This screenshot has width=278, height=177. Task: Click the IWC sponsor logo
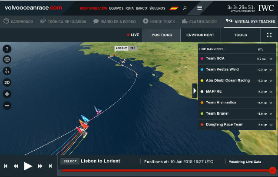pyautogui.click(x=266, y=8)
